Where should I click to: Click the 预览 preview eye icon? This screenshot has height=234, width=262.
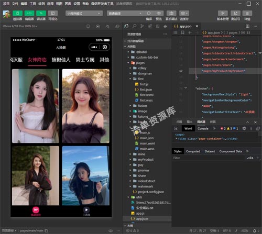tap(159, 13)
